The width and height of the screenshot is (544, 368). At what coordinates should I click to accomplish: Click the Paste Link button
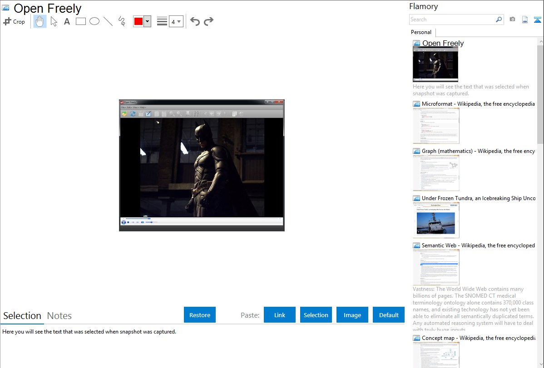(280, 315)
